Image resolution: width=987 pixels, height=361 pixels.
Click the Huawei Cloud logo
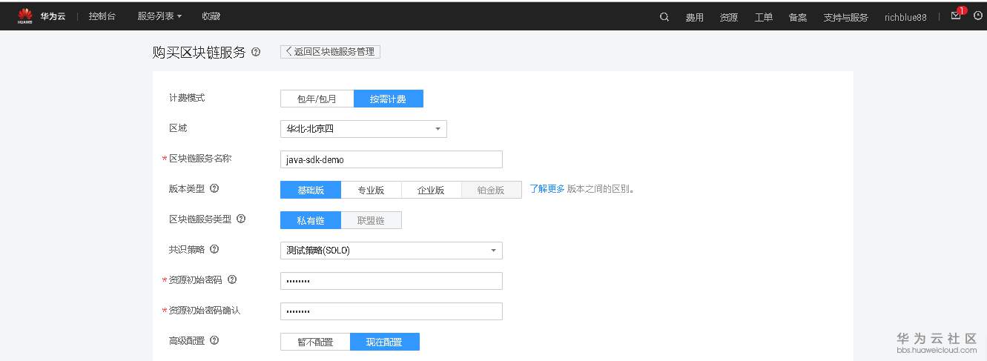pyautogui.click(x=42, y=16)
